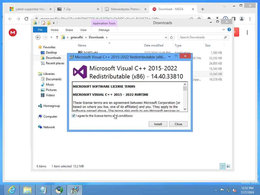Viewport: 260px width, 195px height.
Task: Show hidden system tray icons arrow
Action: coord(216,190)
